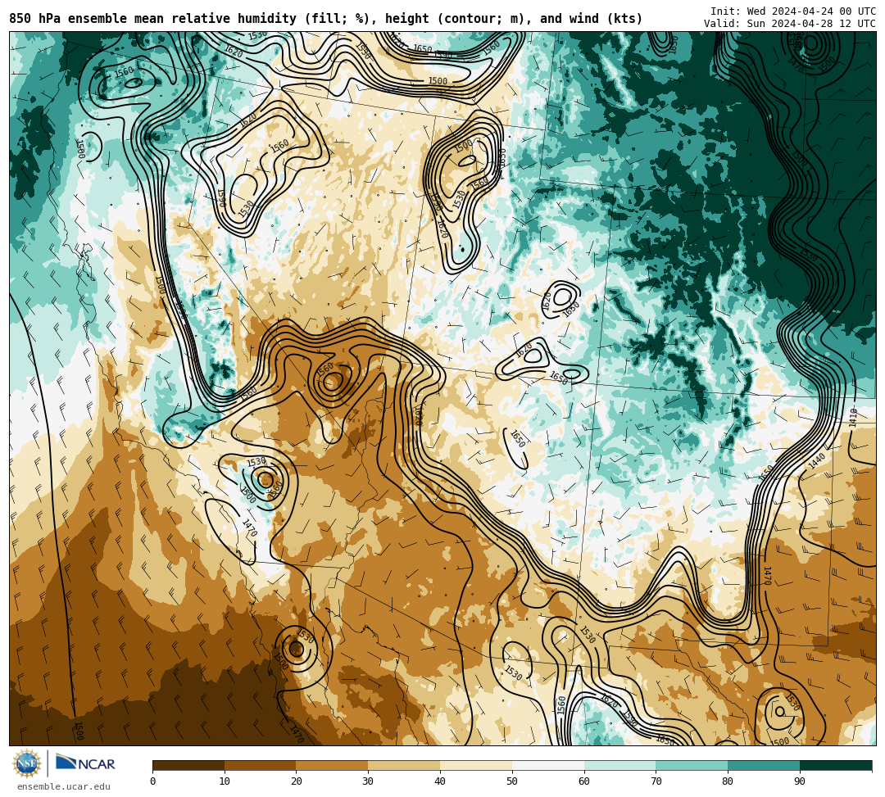
Task: Click the 'Init: Wed 2024-04-24 00 UTC' text
Action: click(793, 11)
